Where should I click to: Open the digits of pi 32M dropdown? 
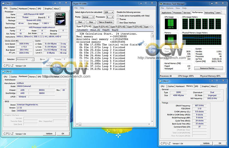coord(109,12)
